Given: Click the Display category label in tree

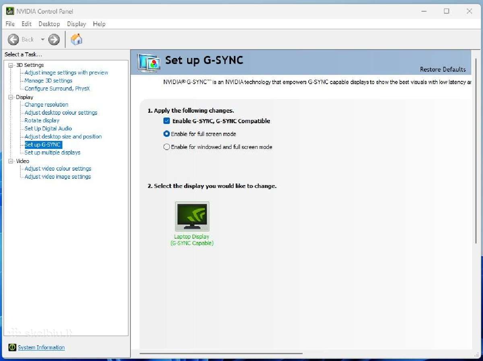Looking at the screenshot, I should point(25,97).
